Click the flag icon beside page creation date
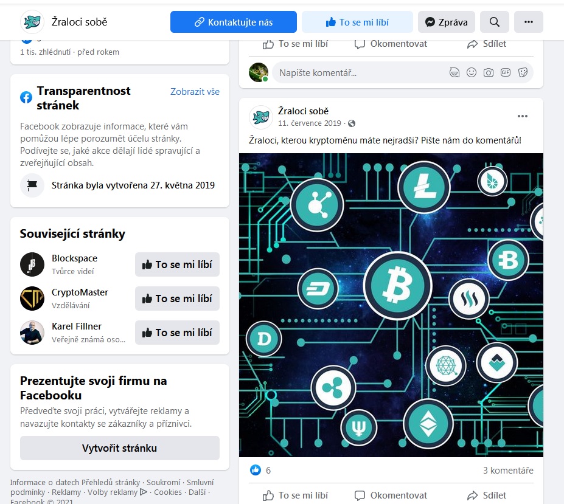This screenshot has width=564, height=504. coord(32,185)
